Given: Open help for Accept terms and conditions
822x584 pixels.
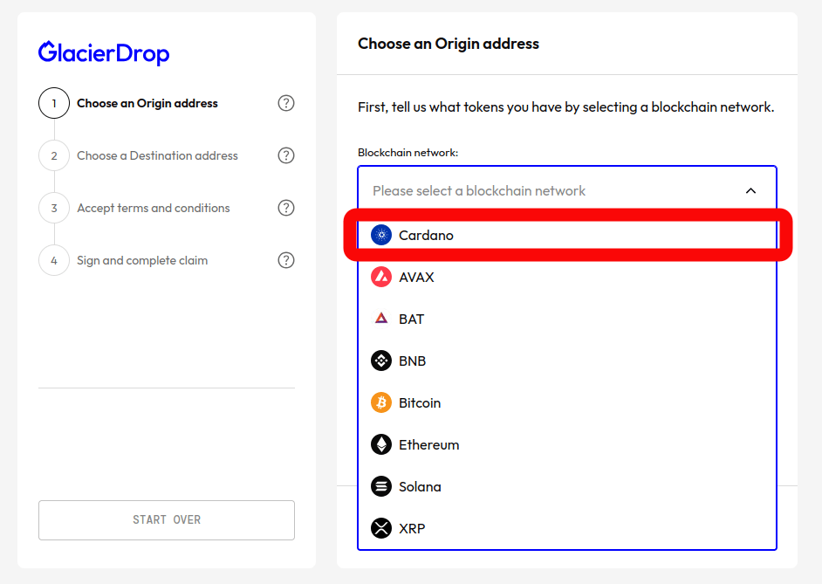Looking at the screenshot, I should (285, 208).
